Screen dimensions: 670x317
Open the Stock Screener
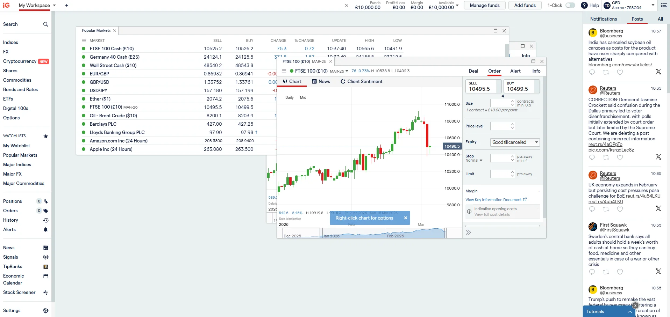click(19, 292)
